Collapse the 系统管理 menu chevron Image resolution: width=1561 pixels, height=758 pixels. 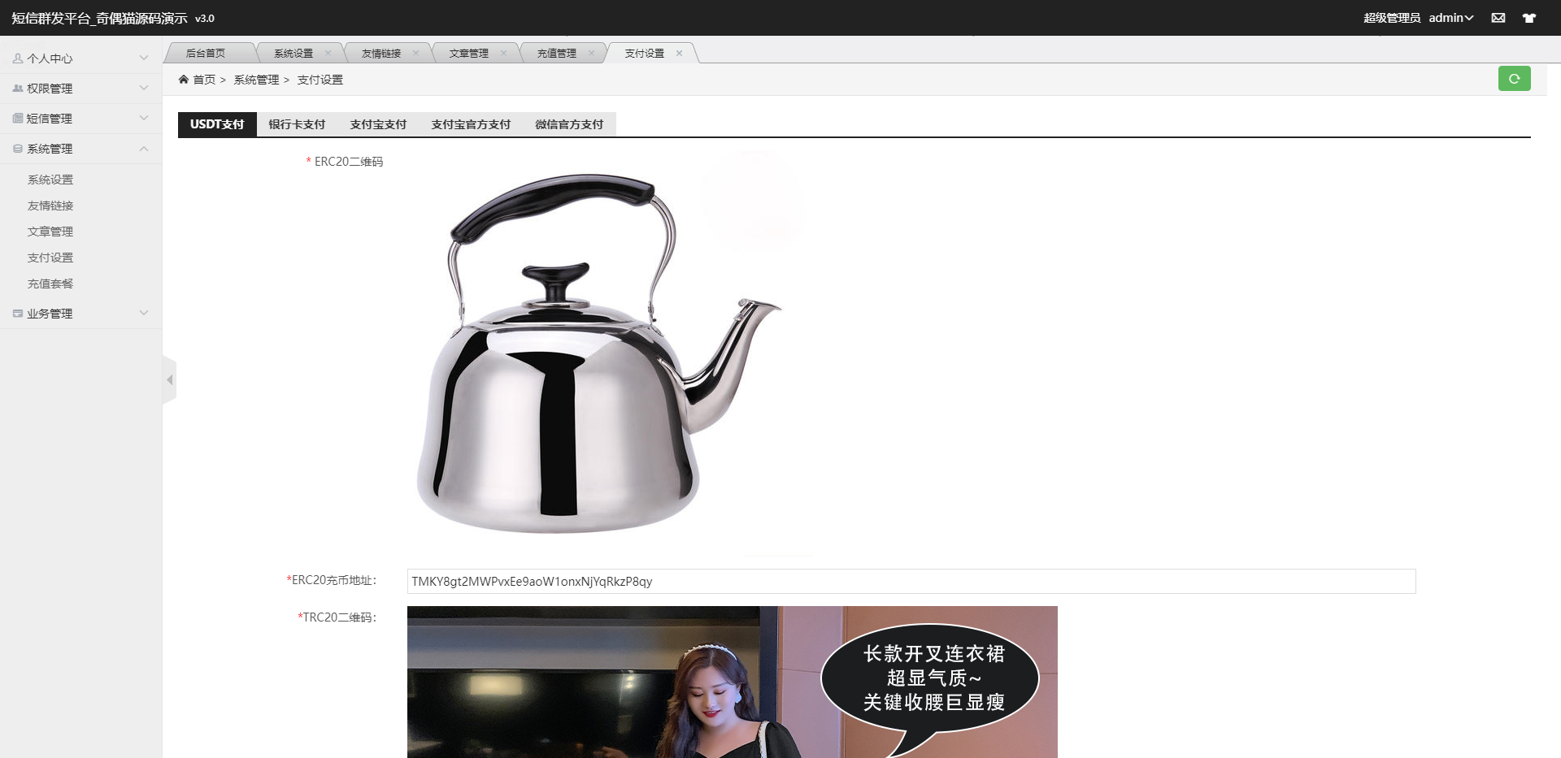click(x=144, y=149)
